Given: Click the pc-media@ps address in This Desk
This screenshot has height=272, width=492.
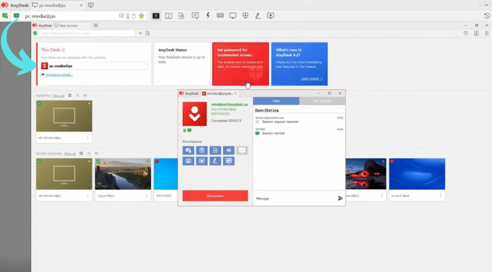Looking at the screenshot, I should pyautogui.click(x=61, y=66).
